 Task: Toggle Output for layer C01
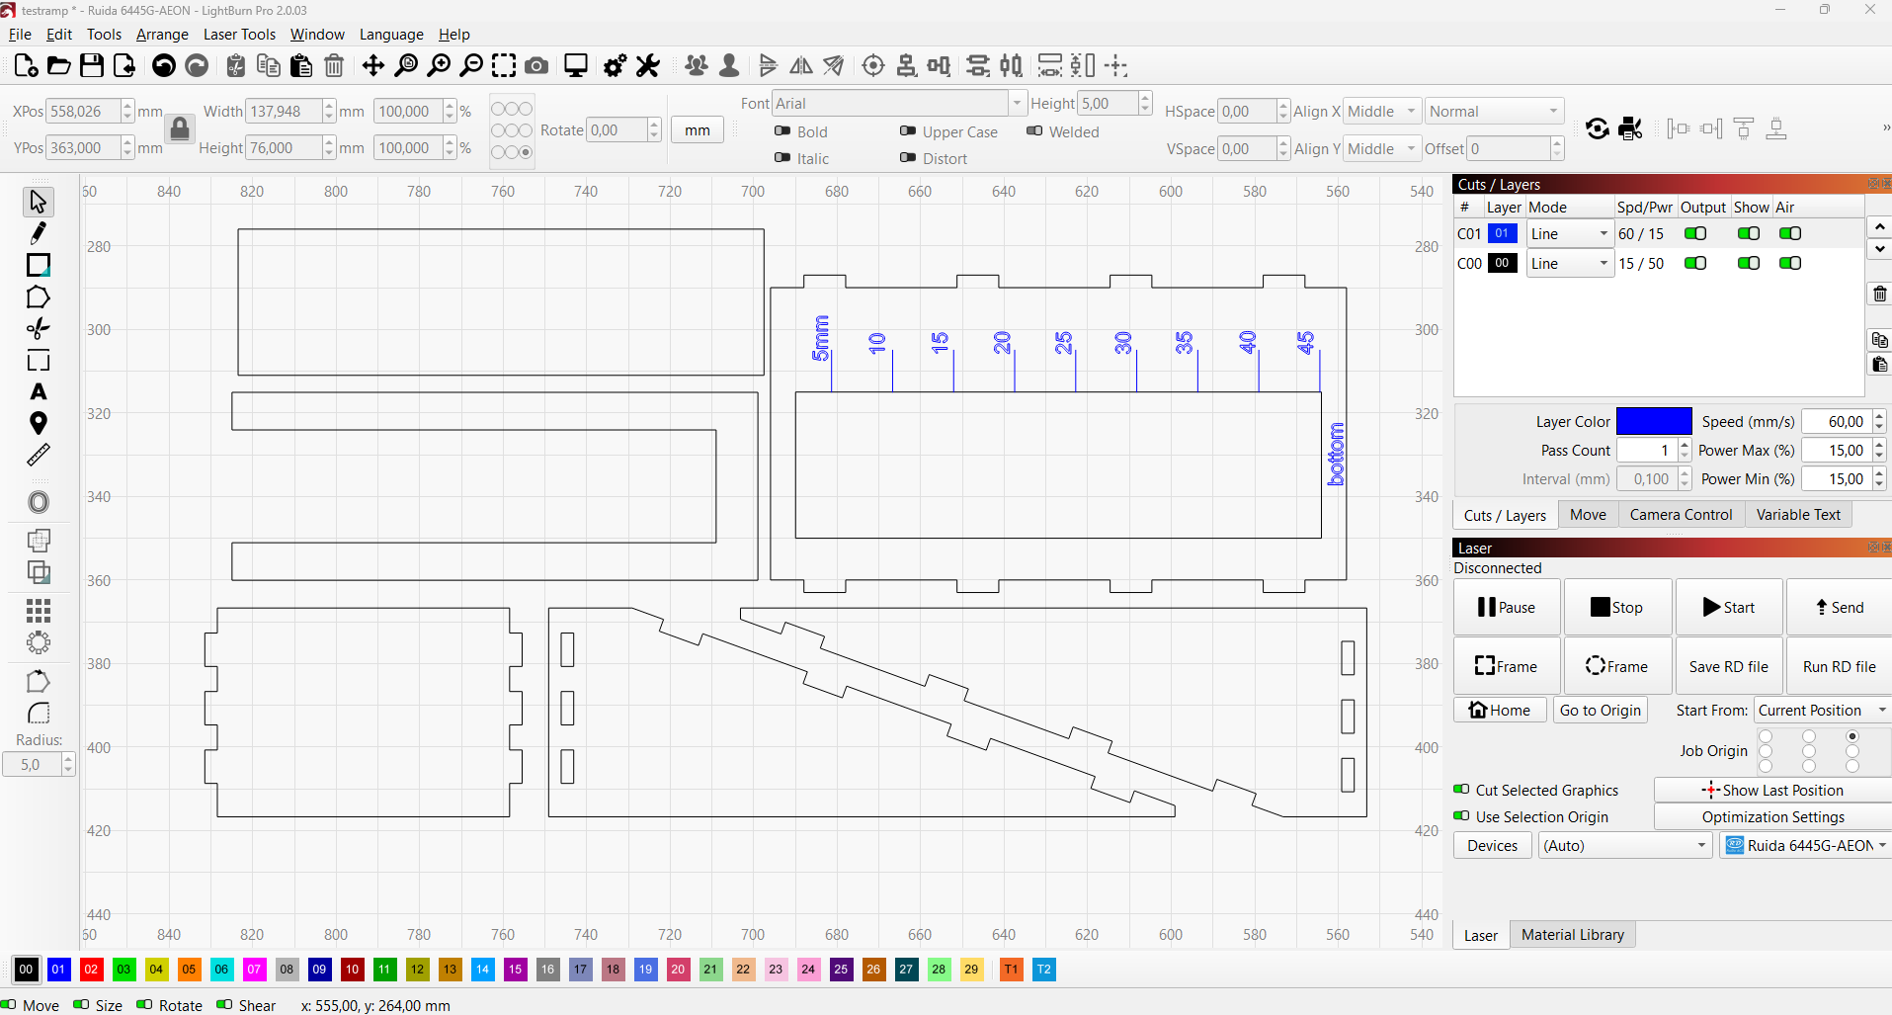pos(1695,234)
